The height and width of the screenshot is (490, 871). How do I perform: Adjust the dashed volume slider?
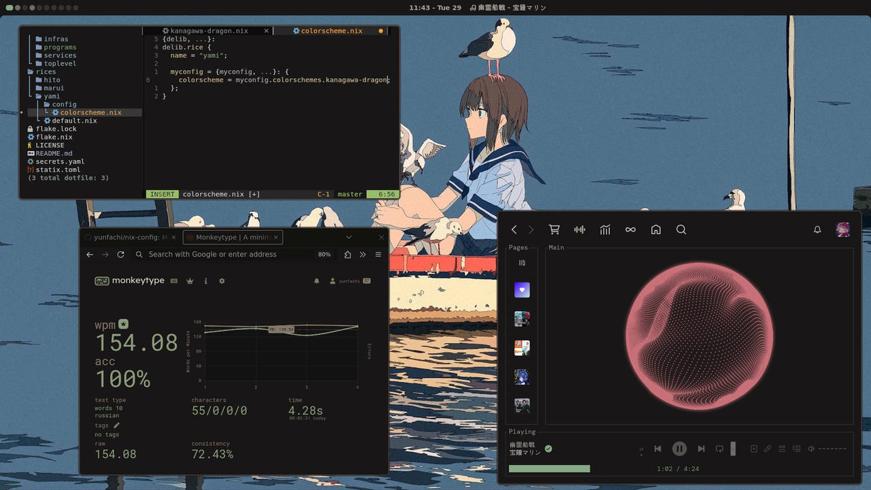pyautogui.click(x=832, y=448)
